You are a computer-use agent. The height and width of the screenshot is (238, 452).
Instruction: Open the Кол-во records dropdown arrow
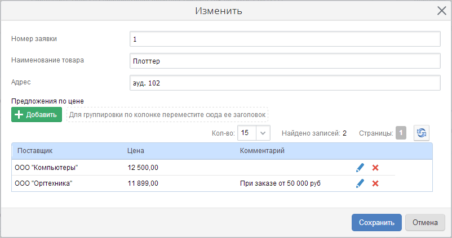[x=263, y=133]
